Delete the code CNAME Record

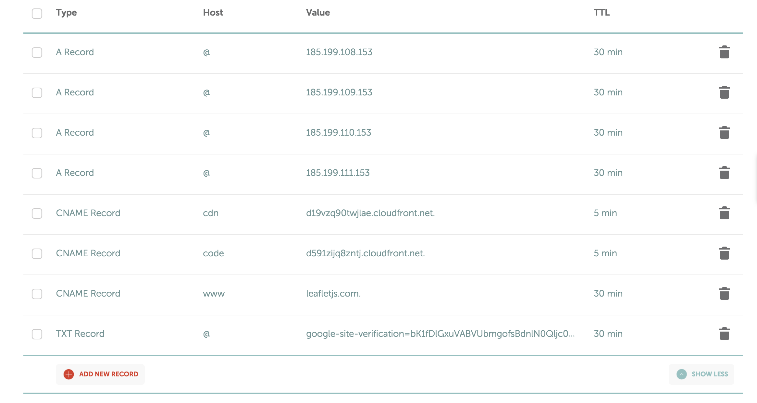pos(724,253)
